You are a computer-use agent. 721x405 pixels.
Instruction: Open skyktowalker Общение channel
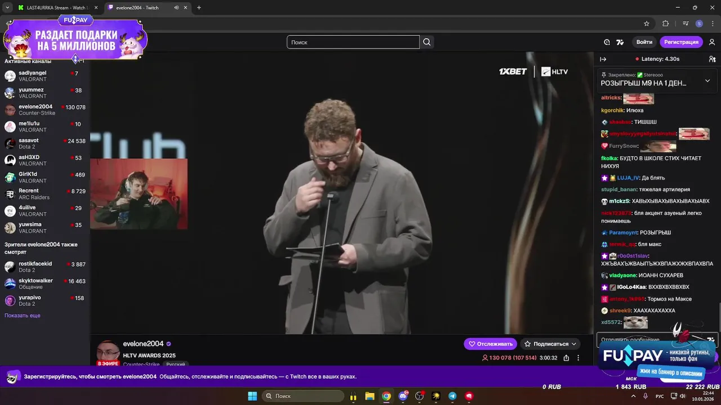tap(45, 283)
